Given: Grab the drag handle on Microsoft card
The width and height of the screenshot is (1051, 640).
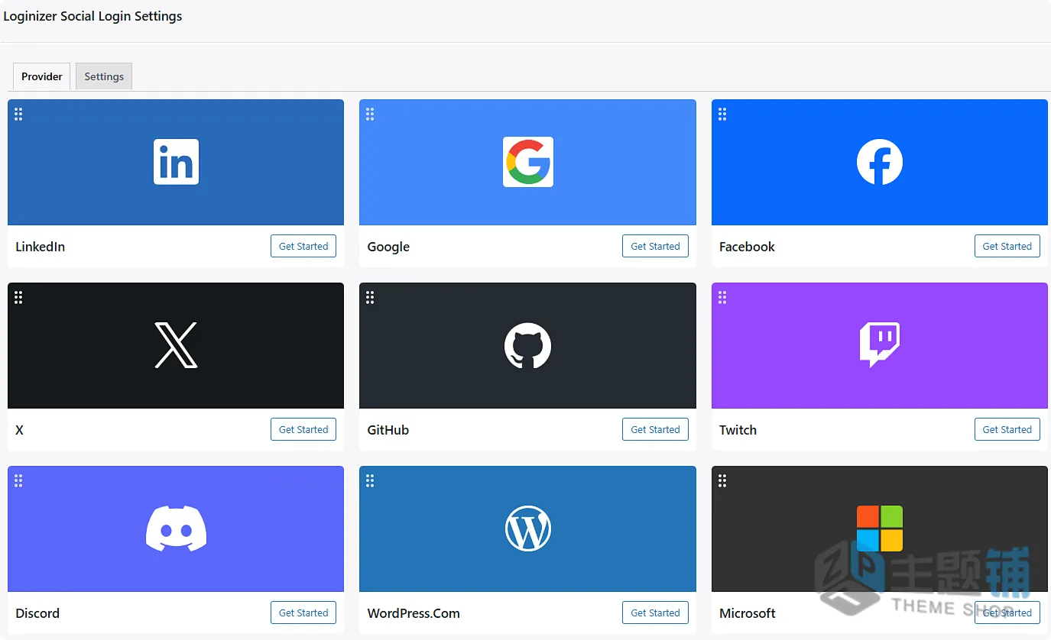Looking at the screenshot, I should click(x=722, y=480).
